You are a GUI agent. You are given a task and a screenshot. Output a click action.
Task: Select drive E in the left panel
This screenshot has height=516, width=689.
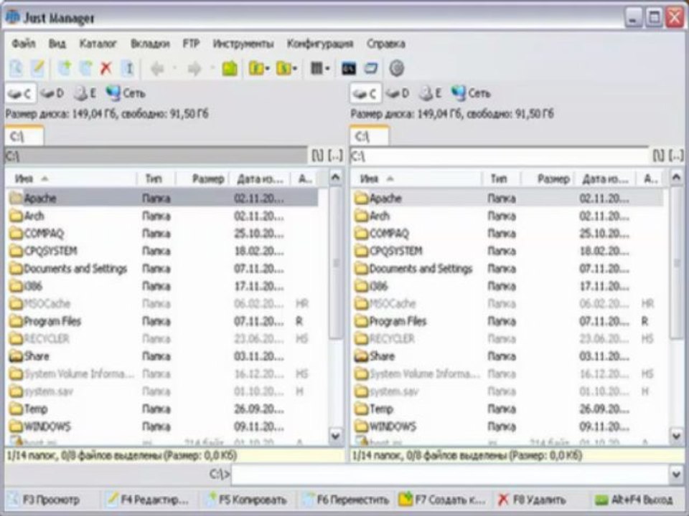tap(85, 93)
